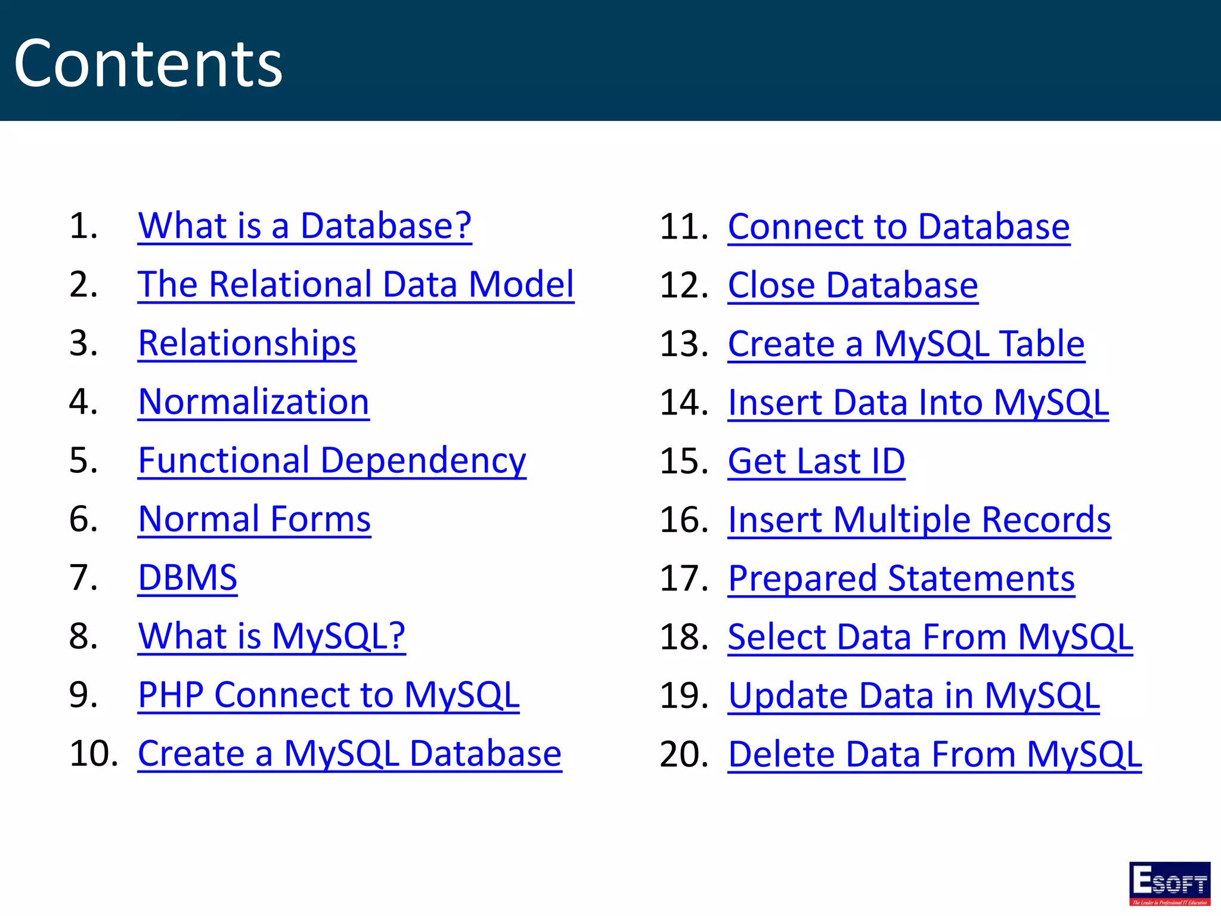Go to 'The Relational Data Model' section
1221x916 pixels.
356,284
